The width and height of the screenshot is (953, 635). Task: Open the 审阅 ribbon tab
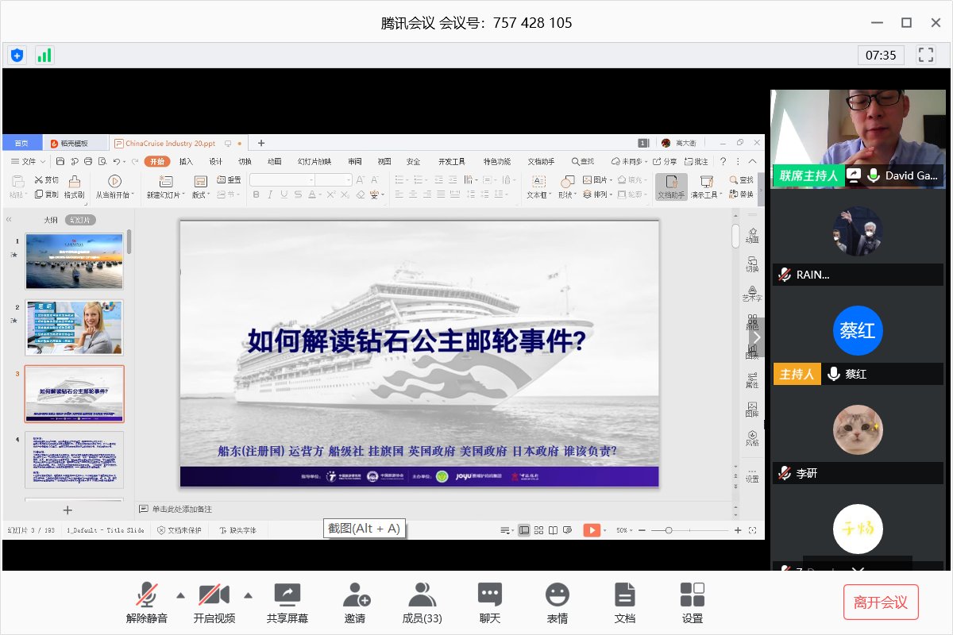[x=355, y=161]
